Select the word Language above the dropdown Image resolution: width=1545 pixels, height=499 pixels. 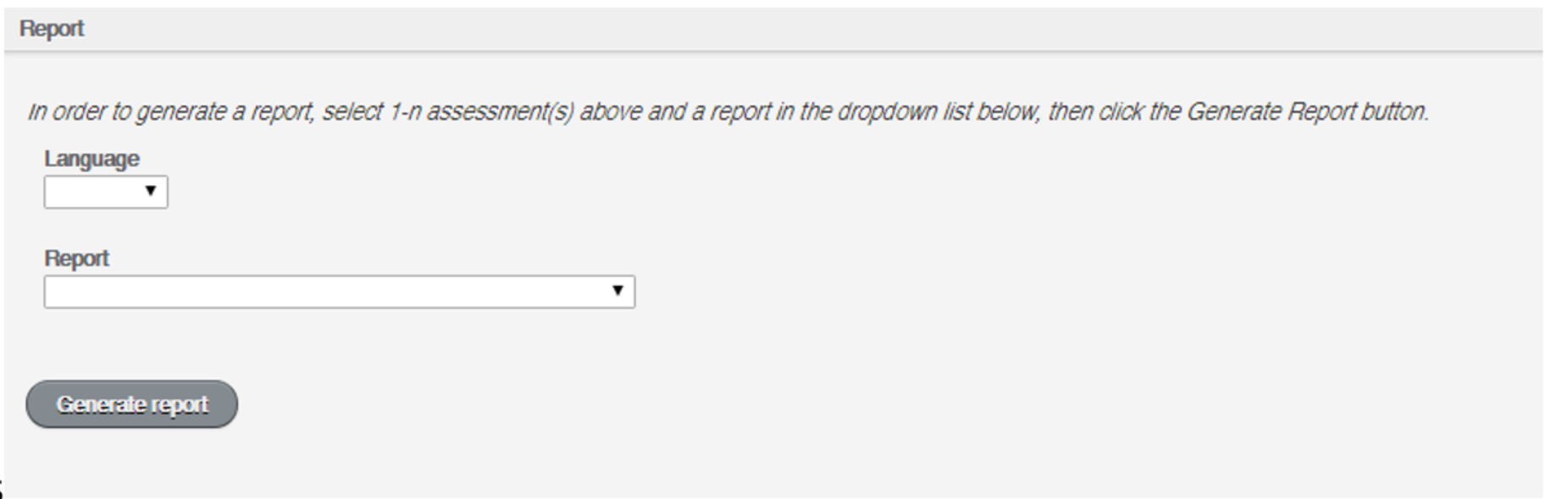click(91, 158)
